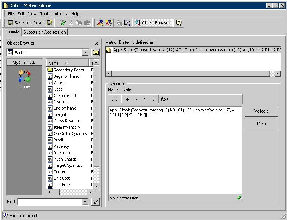Close the Object Browser panel
Viewport: 287px width, 220px height.
coord(97,43)
